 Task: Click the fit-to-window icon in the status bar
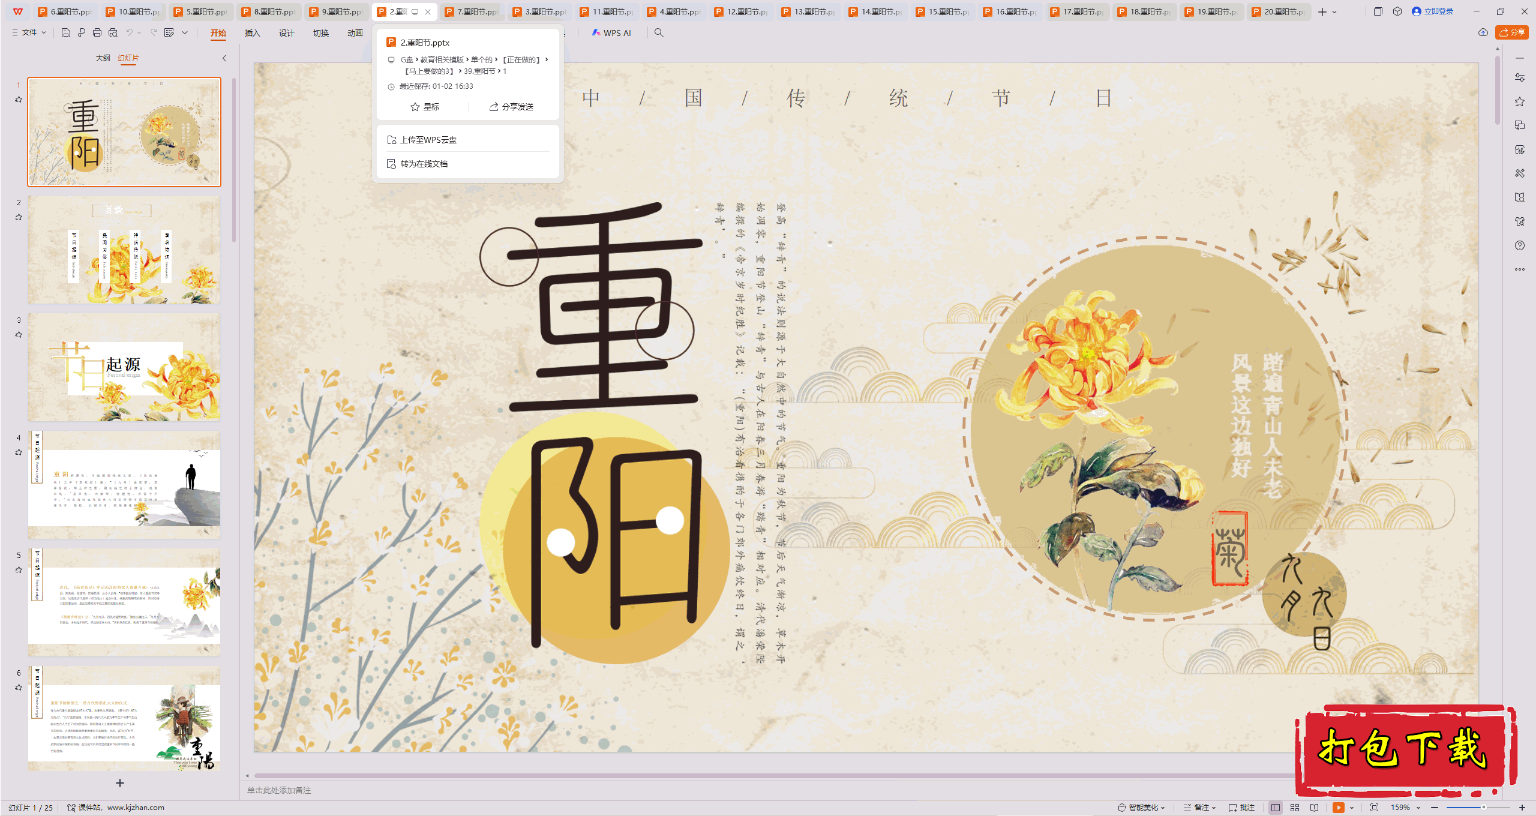[1374, 808]
